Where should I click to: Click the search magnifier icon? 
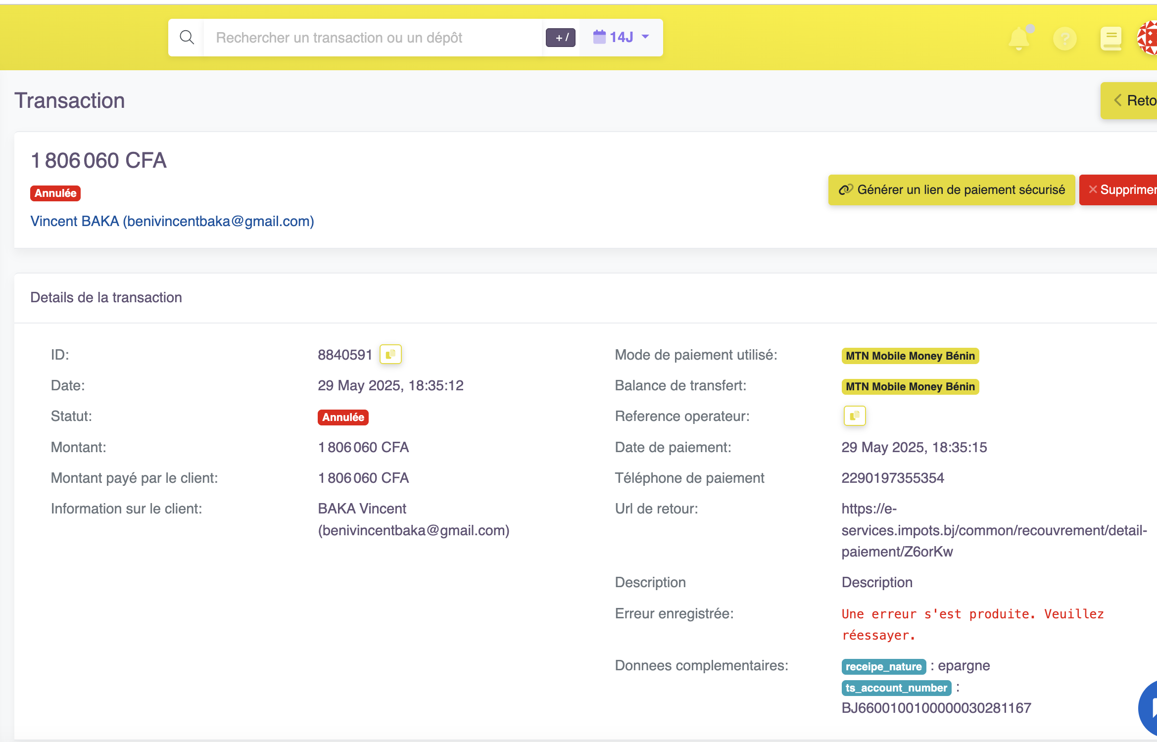187,38
